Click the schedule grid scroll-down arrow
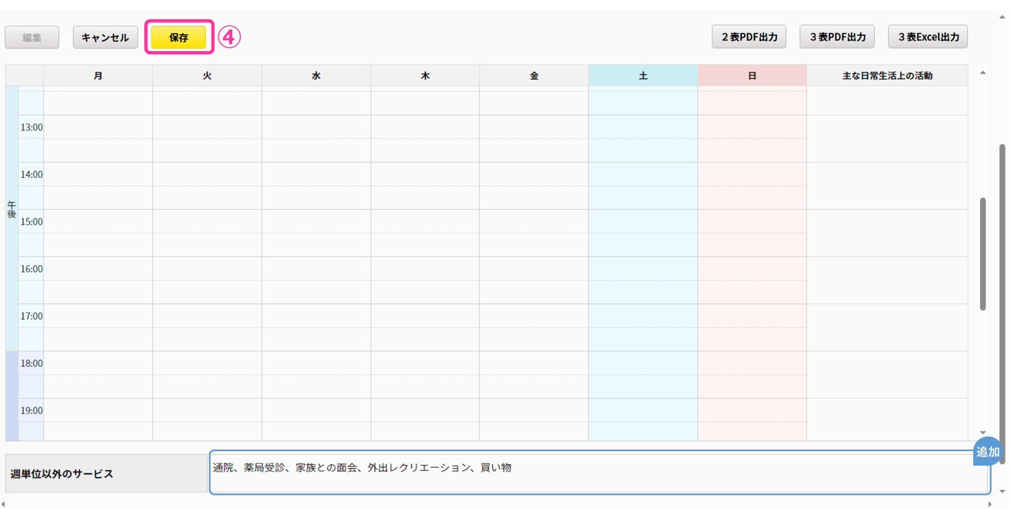This screenshot has height=509, width=1010. pos(983,433)
